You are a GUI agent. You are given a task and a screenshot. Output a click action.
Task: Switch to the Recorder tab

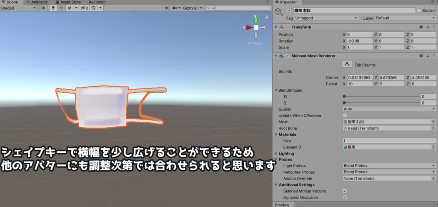97,2
